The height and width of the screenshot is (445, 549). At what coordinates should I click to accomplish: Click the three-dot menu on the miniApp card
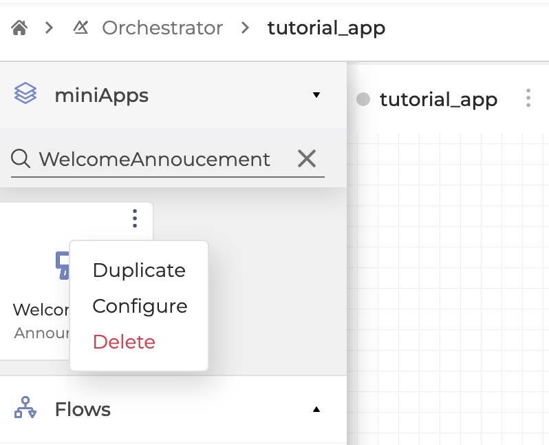[x=135, y=218]
